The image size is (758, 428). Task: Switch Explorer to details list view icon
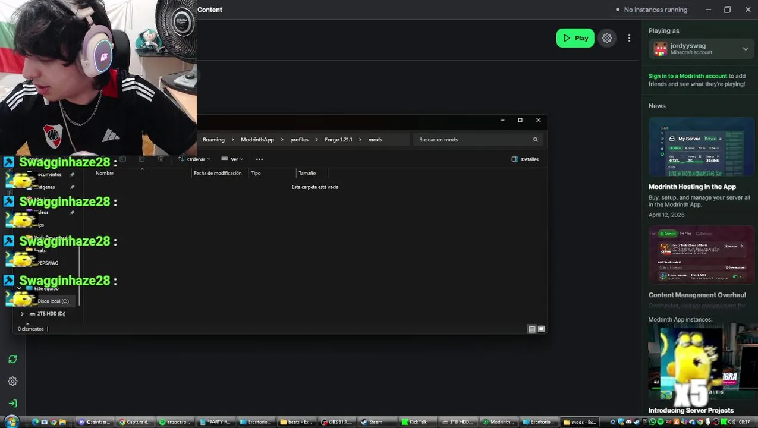(x=532, y=329)
